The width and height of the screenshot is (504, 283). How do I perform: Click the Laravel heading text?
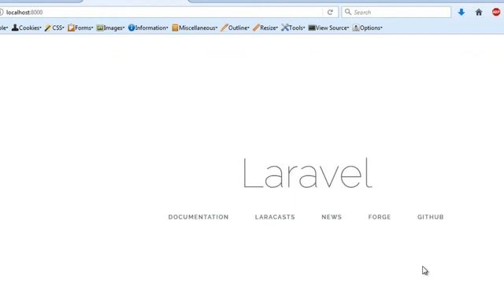pos(308,173)
